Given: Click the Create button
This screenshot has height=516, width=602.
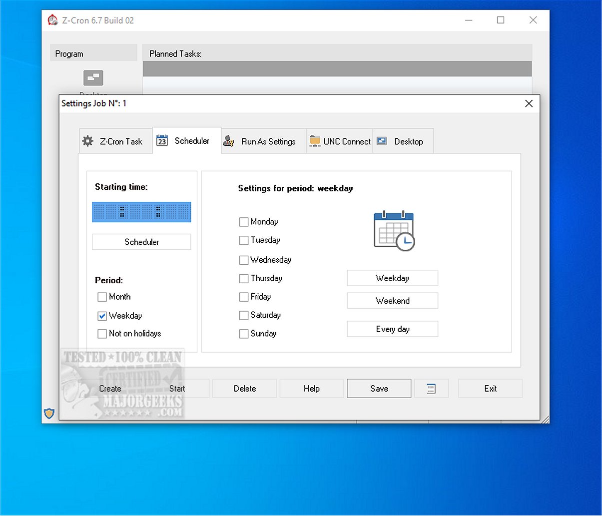Looking at the screenshot, I should (110, 389).
